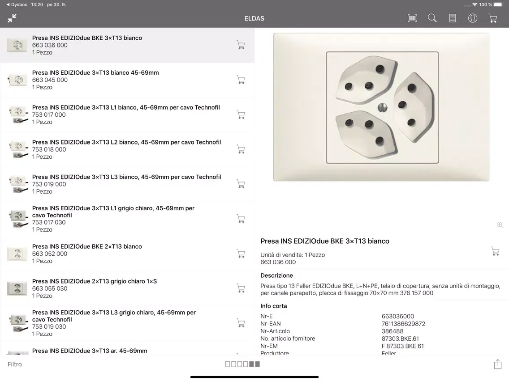Select the last filled page indicator square
This screenshot has height=381, width=509.
click(x=258, y=364)
